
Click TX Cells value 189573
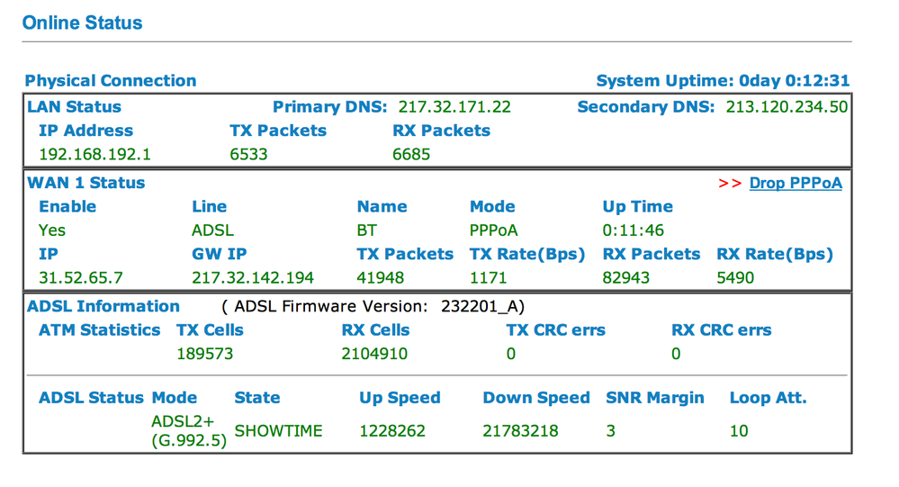click(x=204, y=354)
